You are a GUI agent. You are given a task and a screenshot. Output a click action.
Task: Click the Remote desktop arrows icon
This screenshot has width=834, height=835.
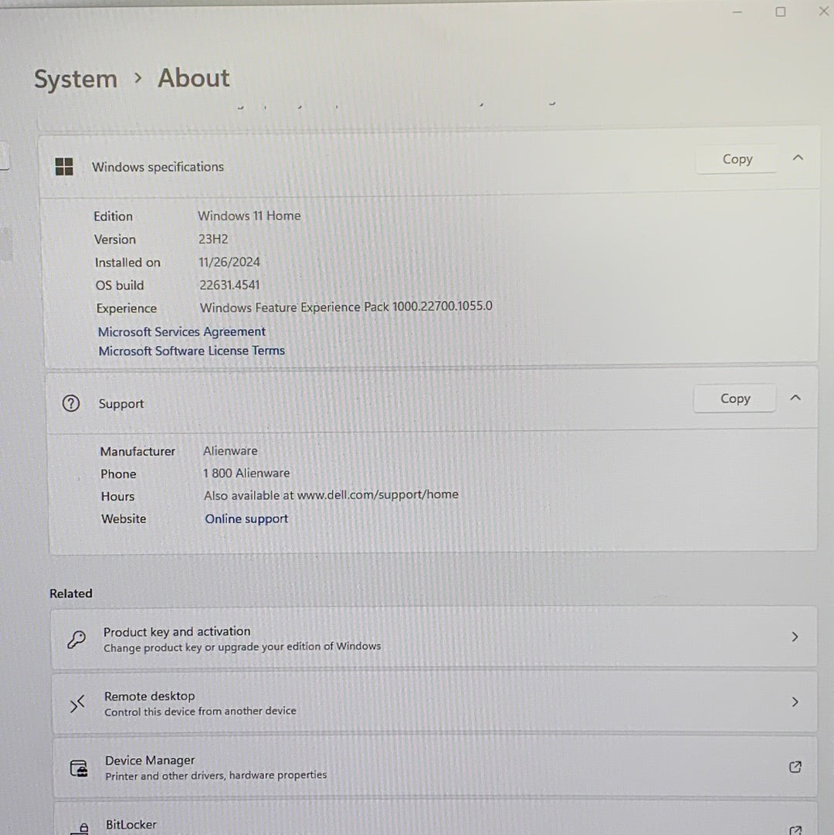[x=77, y=704]
